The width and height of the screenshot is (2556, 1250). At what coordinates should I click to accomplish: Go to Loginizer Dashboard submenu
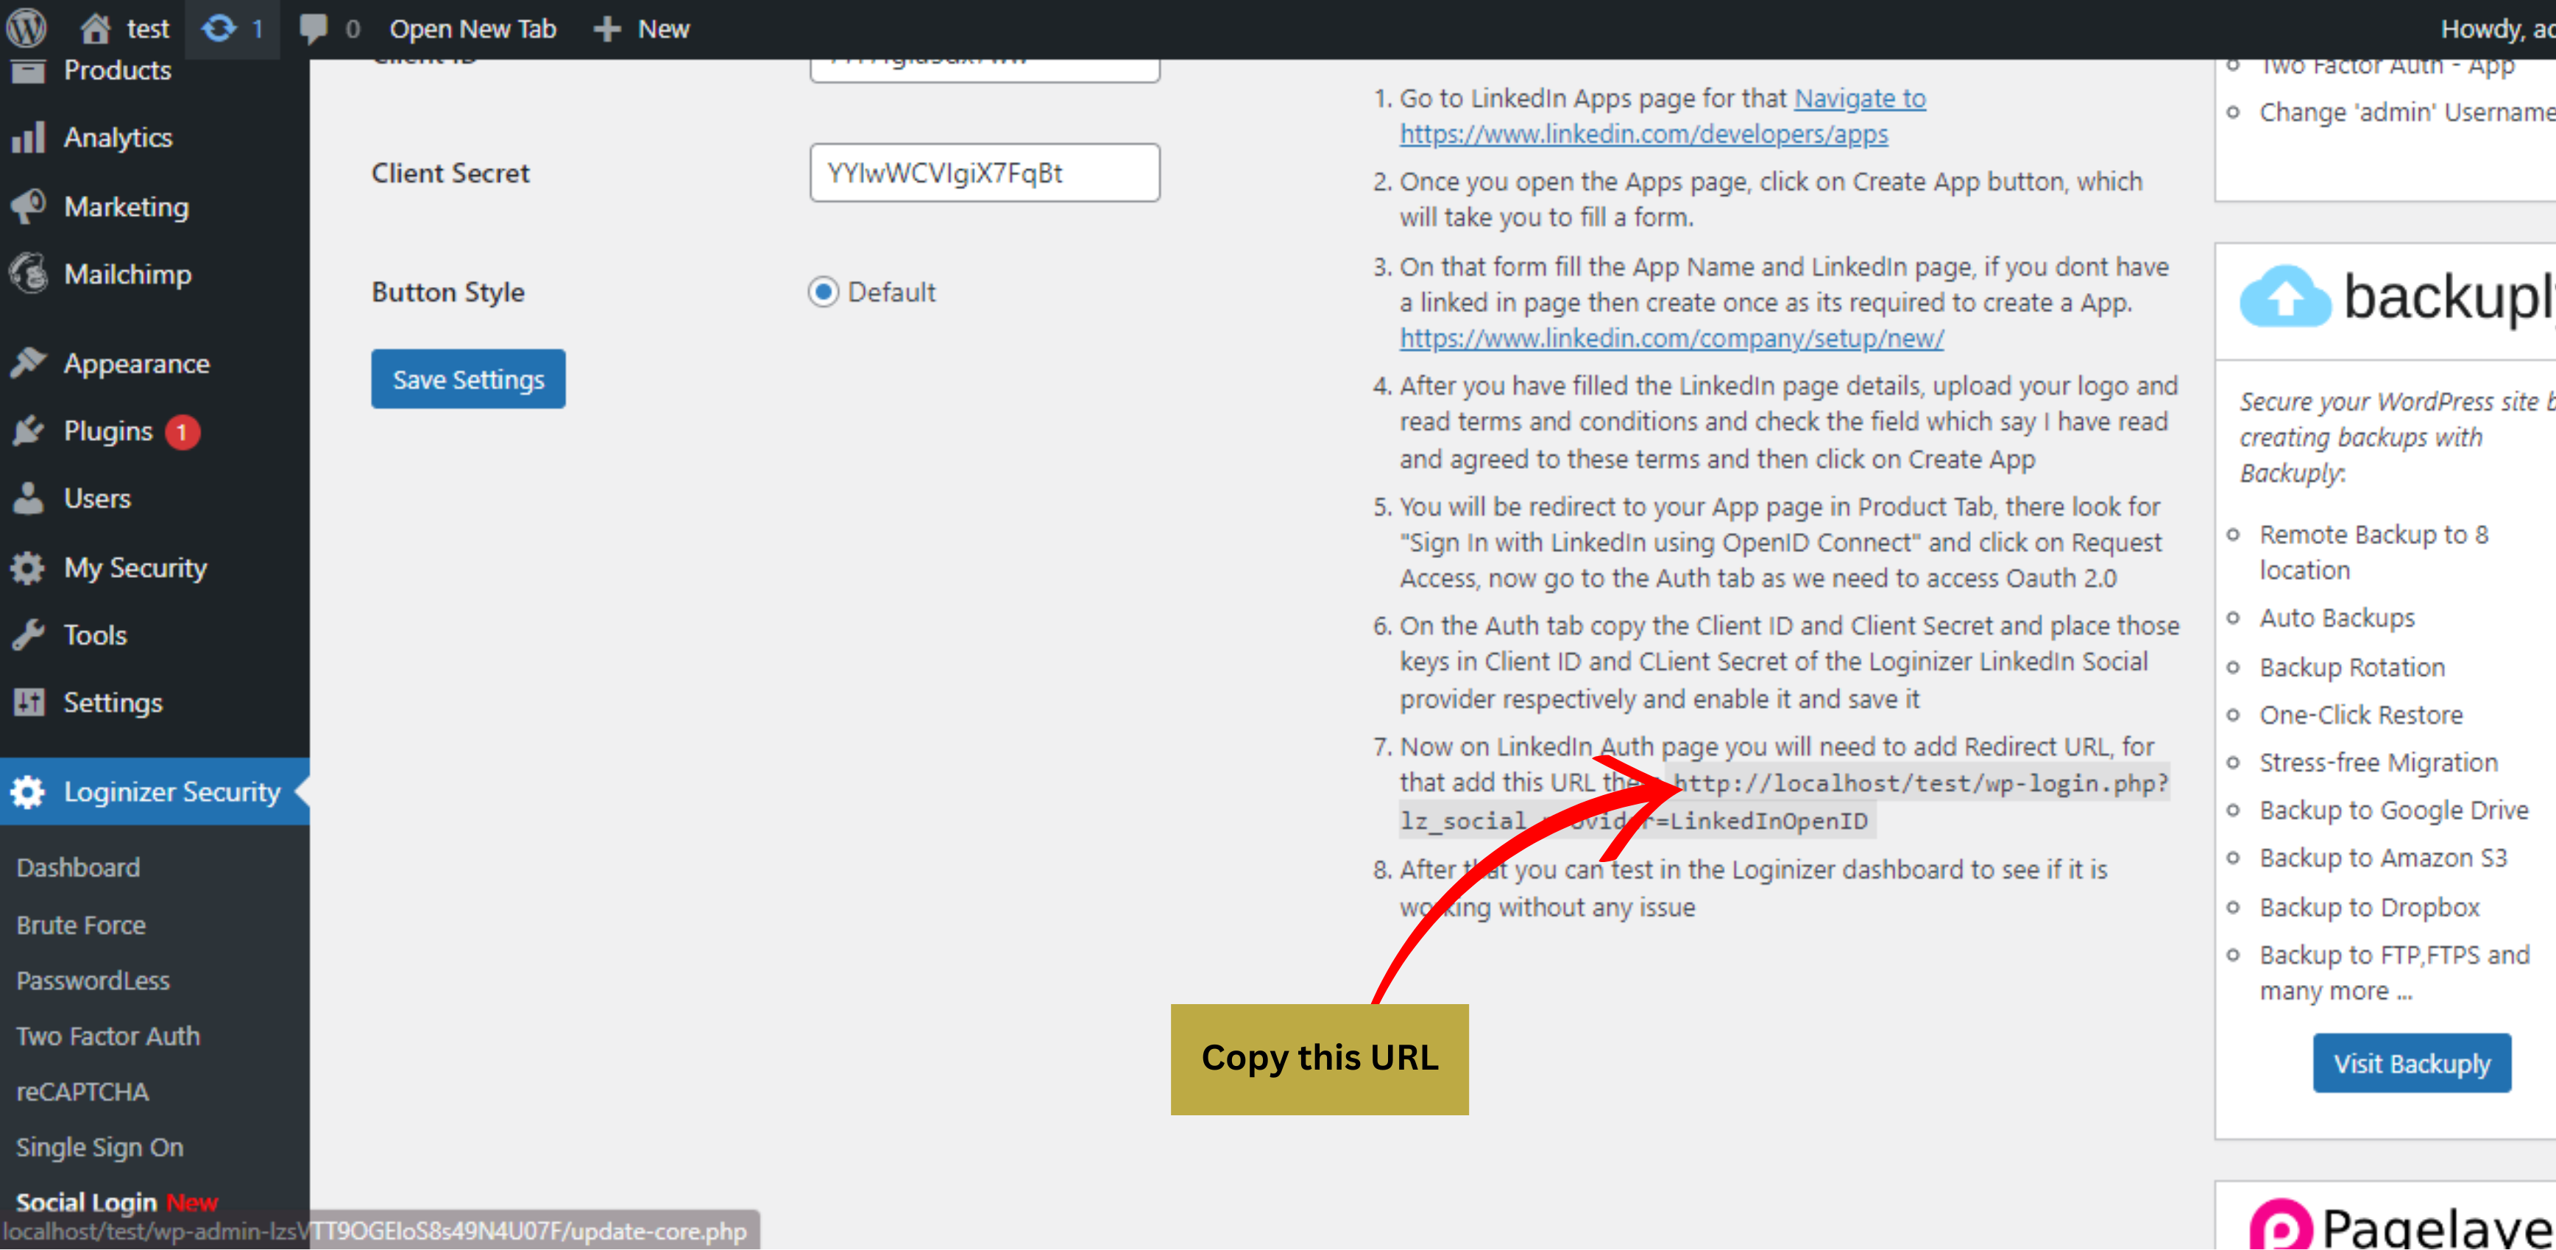(79, 868)
